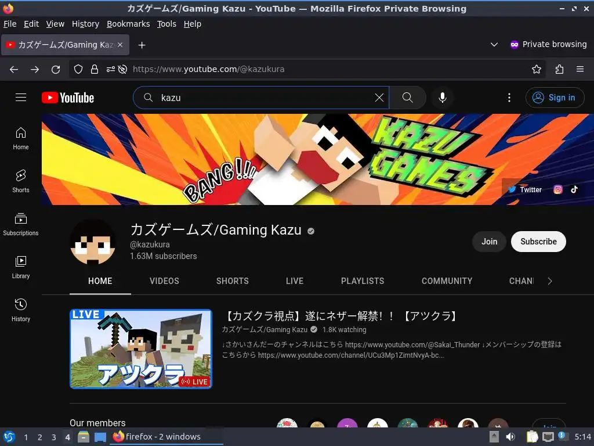Click channel name under live video title
The image size is (594, 446).
[265, 330]
